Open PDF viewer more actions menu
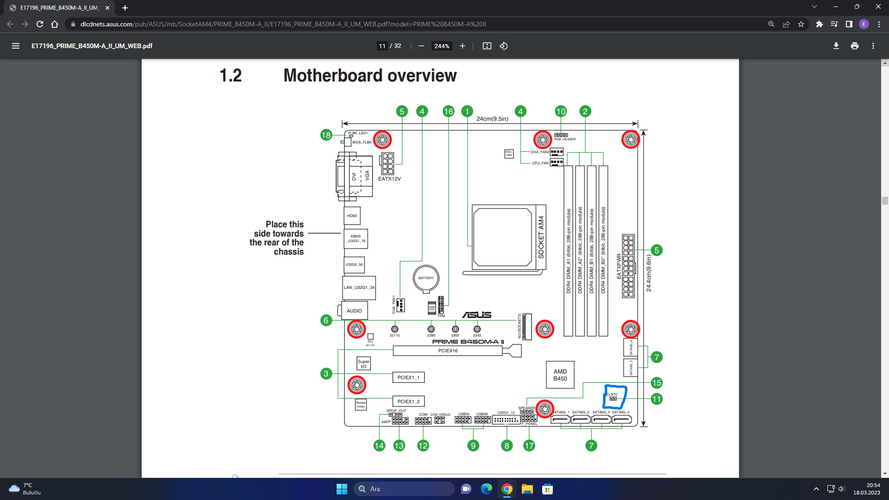The image size is (889, 500). (x=873, y=46)
